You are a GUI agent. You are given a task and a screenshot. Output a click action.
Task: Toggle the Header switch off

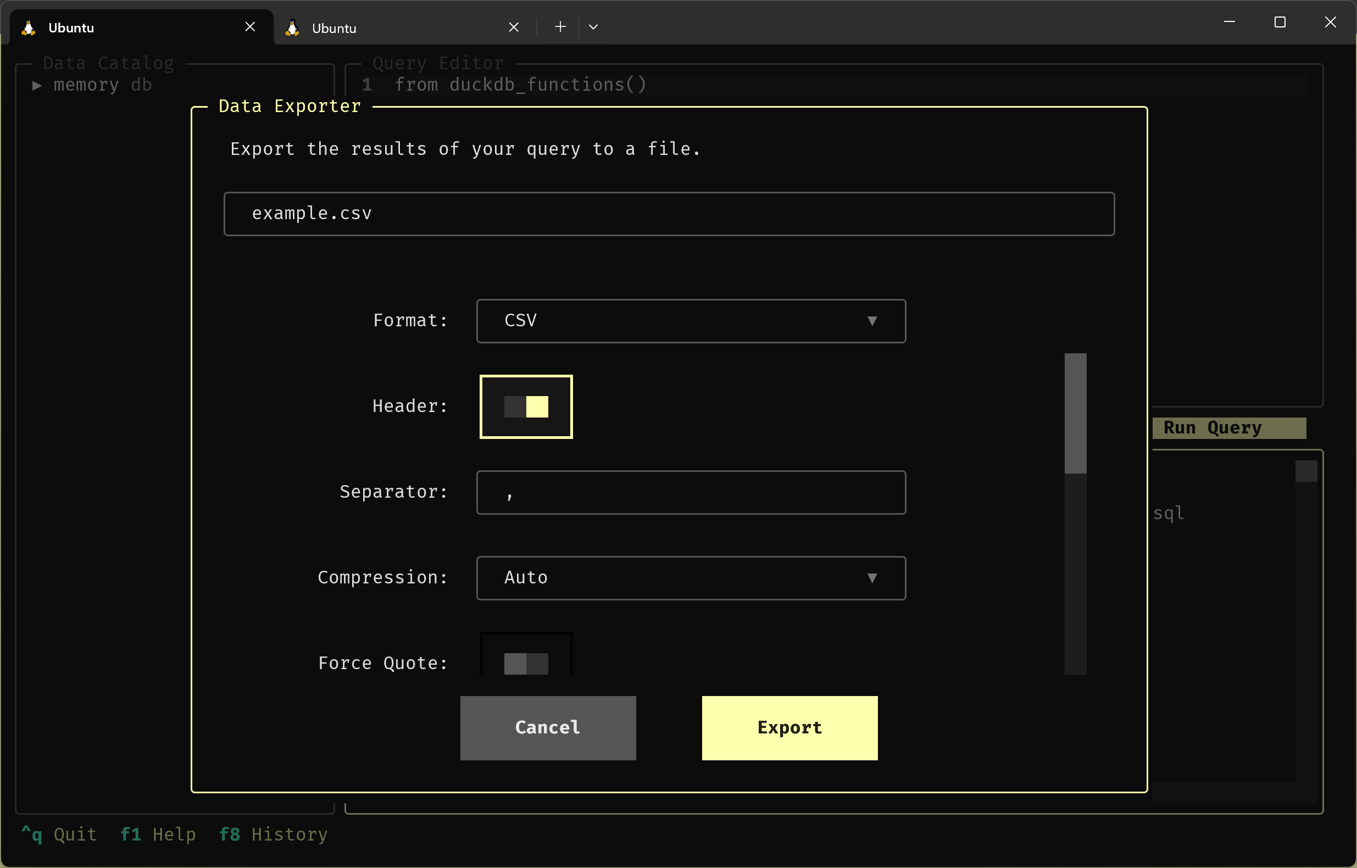(525, 407)
